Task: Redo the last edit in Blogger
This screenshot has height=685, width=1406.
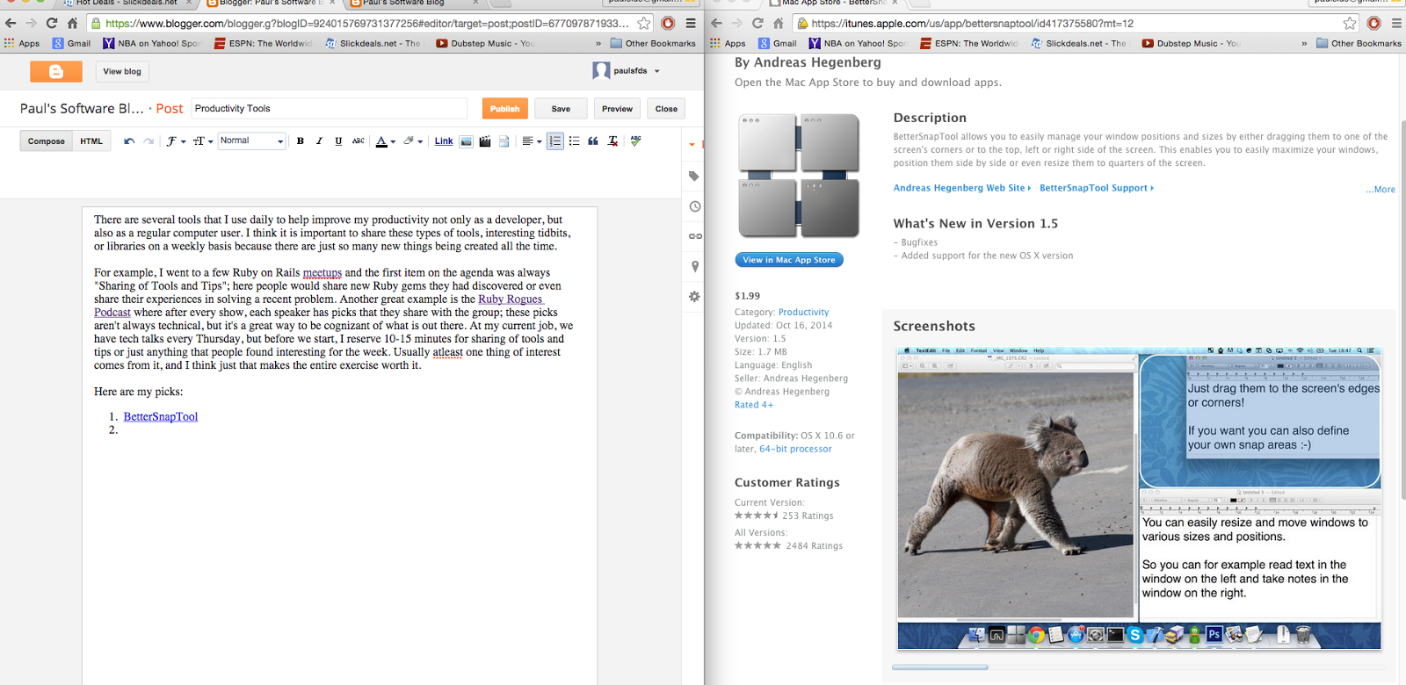Action: [149, 141]
